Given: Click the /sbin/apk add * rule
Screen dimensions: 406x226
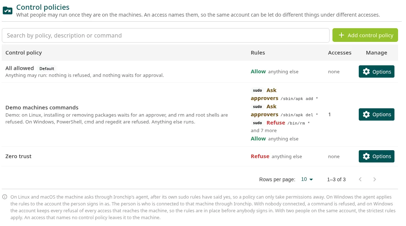Looking at the screenshot, I should click(284, 94).
